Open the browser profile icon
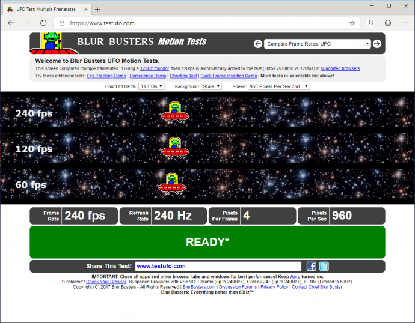415x323 pixels. [x=371, y=23]
